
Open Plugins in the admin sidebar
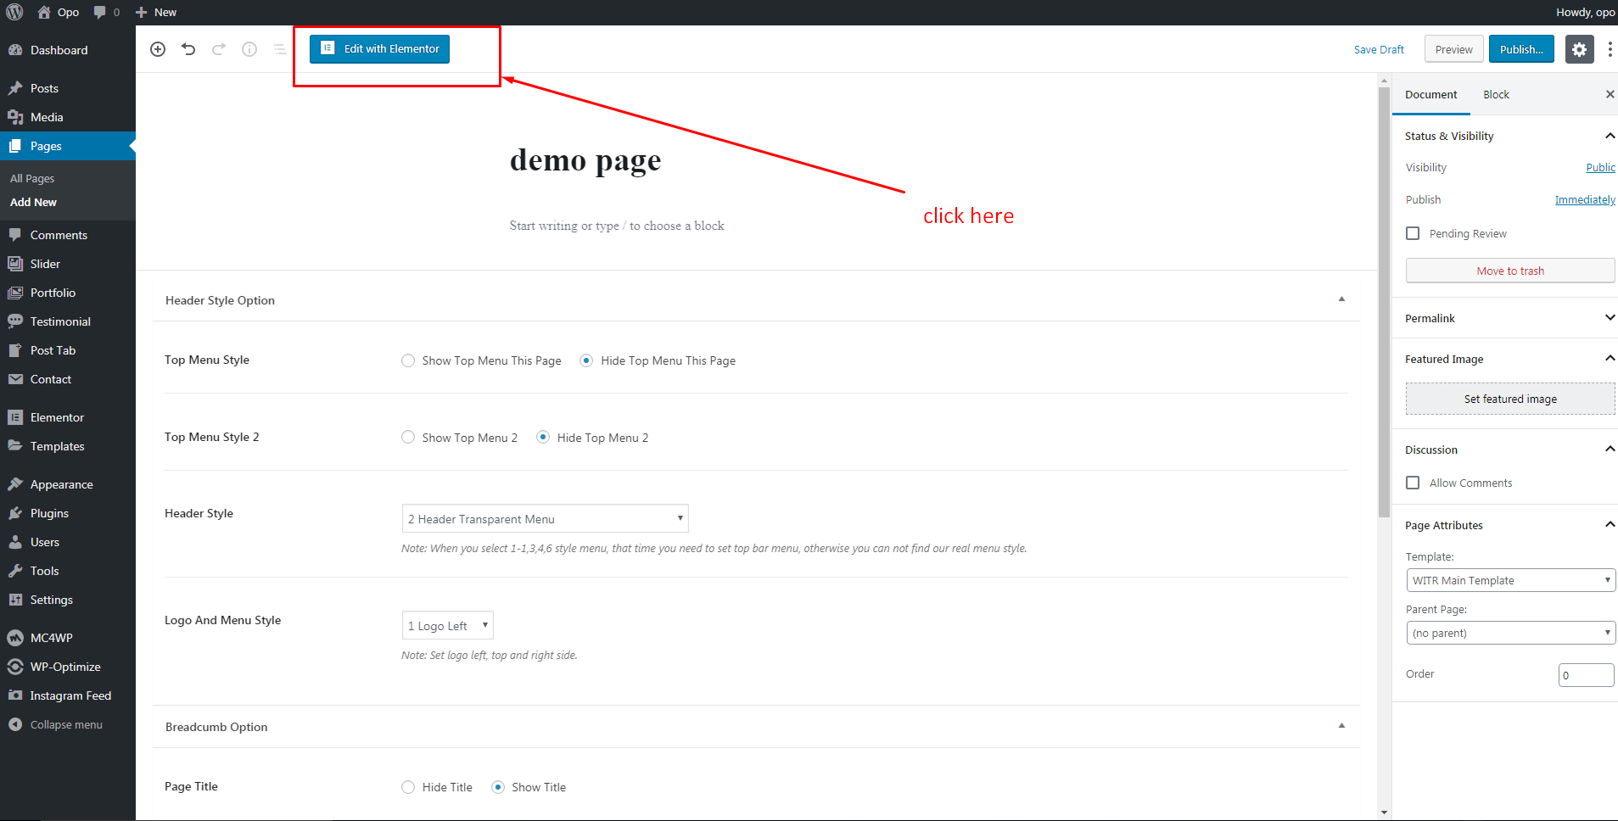pos(68,513)
